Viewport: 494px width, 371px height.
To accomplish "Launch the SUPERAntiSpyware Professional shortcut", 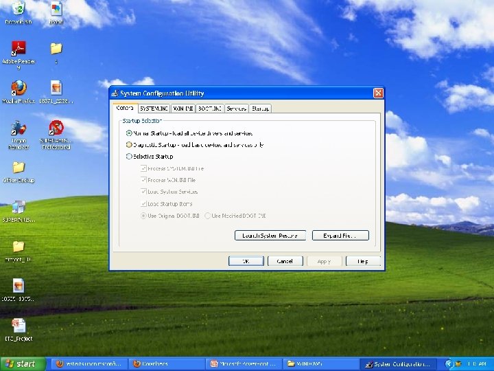I will [56, 135].
